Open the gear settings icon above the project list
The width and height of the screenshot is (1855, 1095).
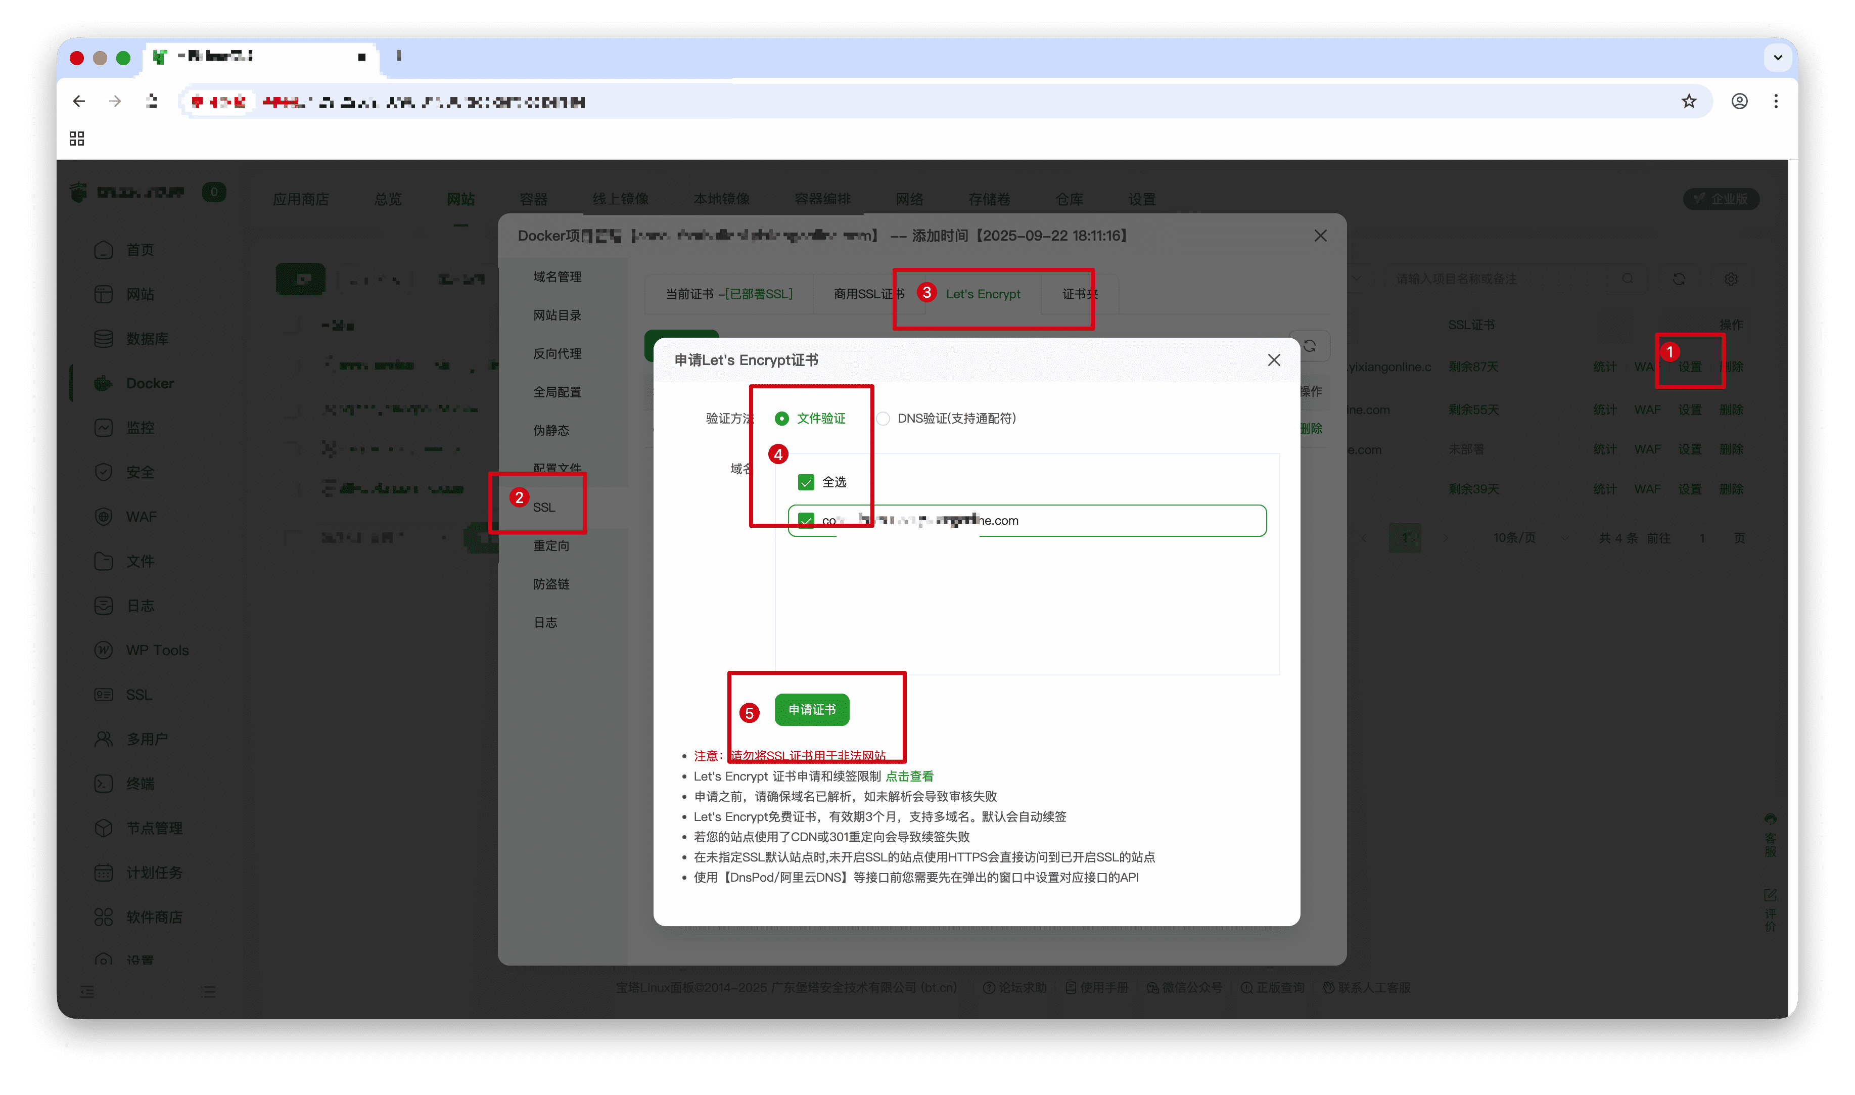point(1732,279)
